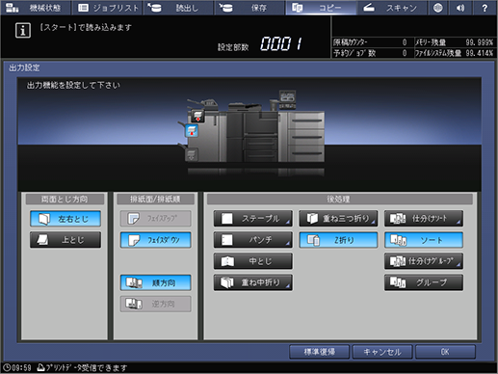
Task: Toggle ソート sort option
Action: coord(424,240)
